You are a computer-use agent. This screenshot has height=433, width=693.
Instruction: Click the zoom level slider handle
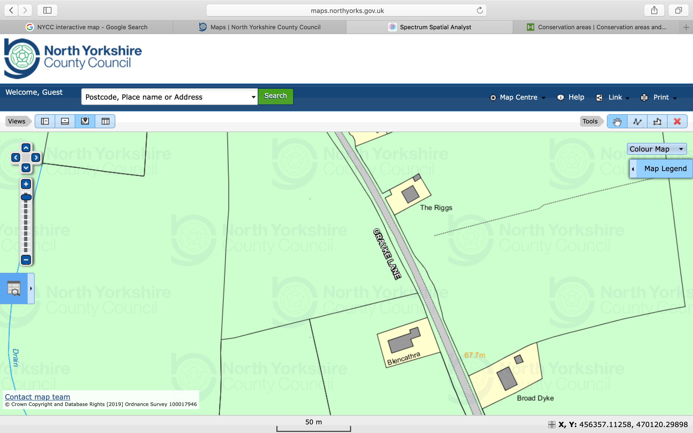point(26,197)
